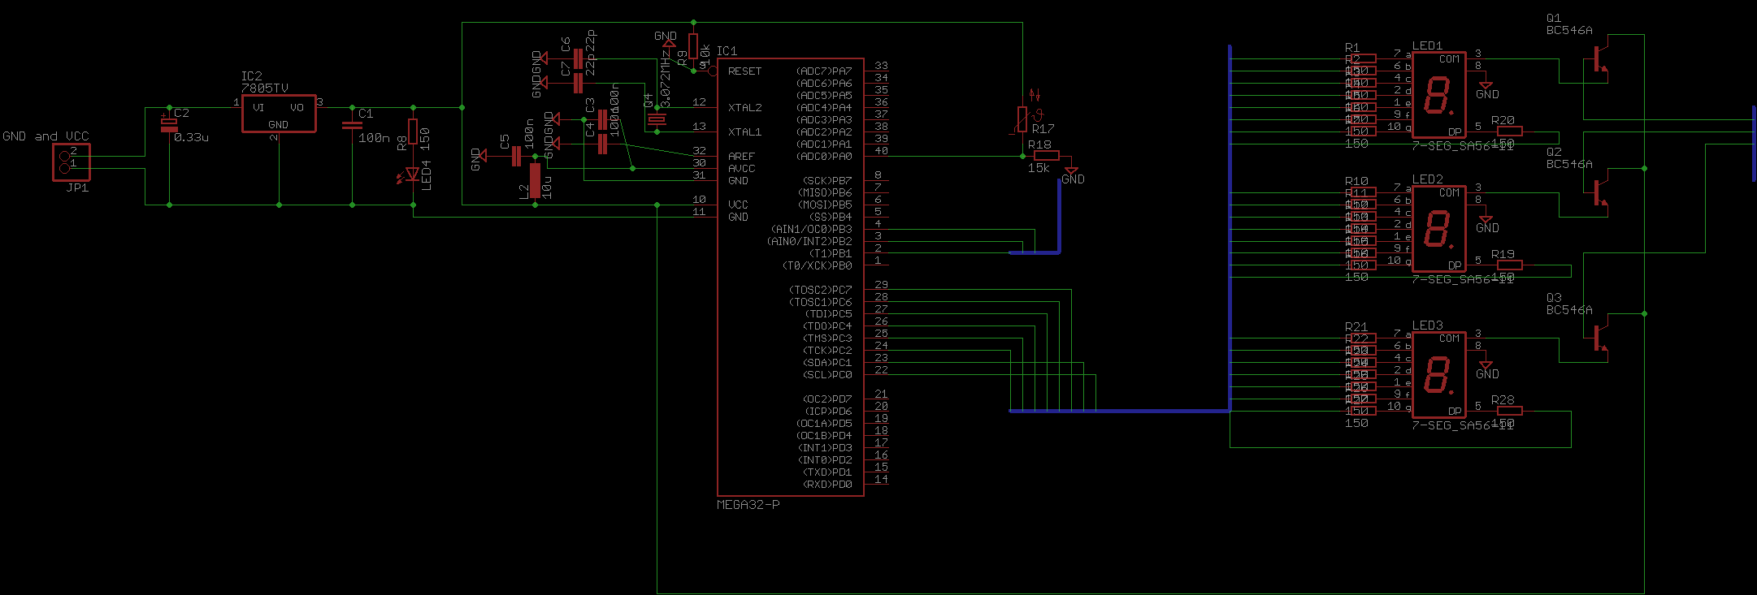This screenshot has height=595, width=1757.
Task: Select resistor R9 10k near RESET
Action: [x=693, y=46]
